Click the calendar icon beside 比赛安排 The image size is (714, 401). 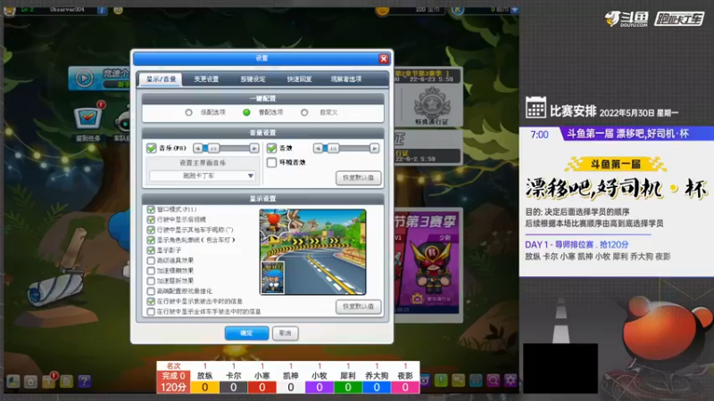coord(535,108)
